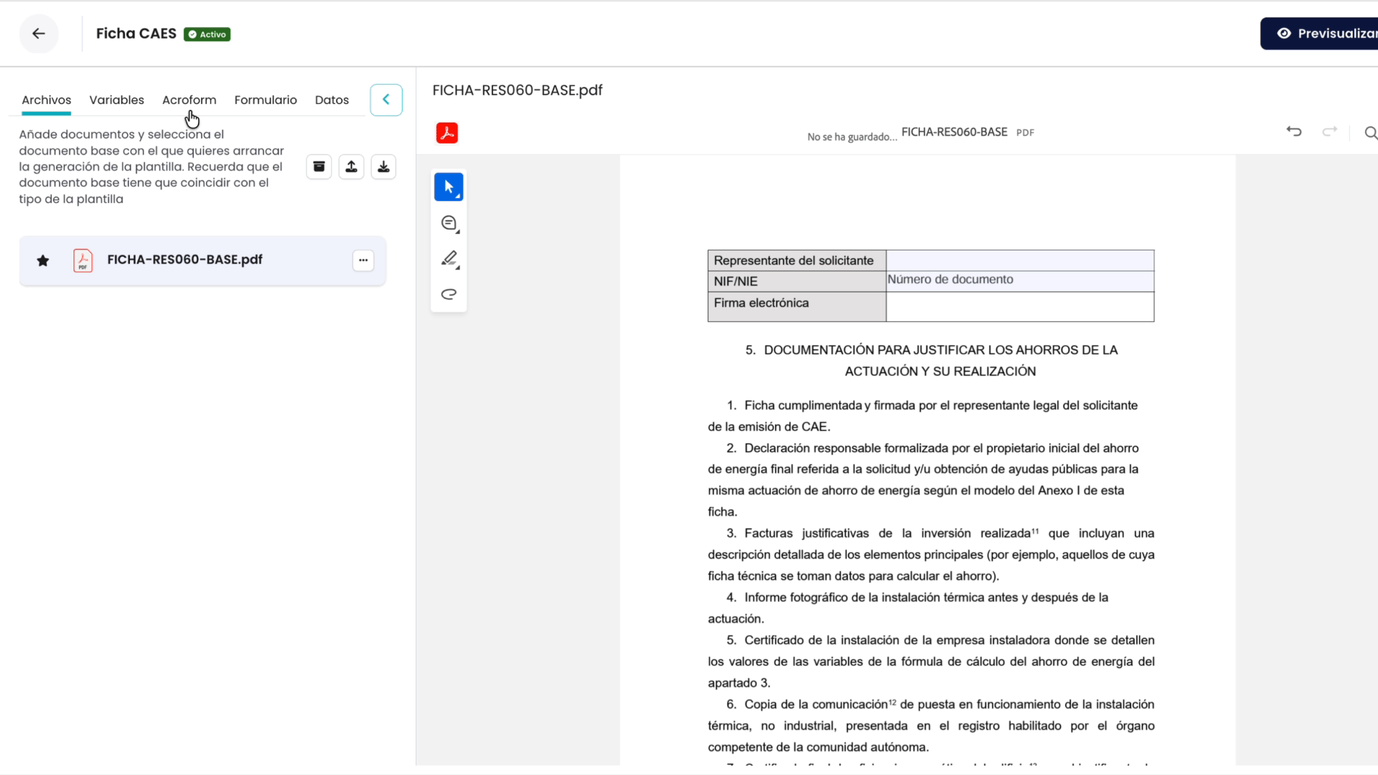Click the FICHA-RES060-BASE document name in viewer toolbar

click(x=954, y=132)
